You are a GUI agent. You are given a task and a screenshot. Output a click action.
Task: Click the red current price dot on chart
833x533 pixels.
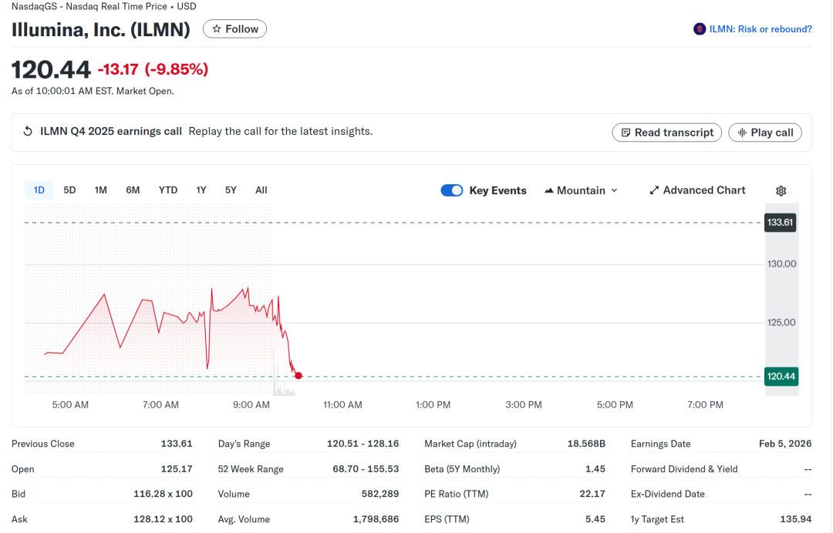coord(298,376)
